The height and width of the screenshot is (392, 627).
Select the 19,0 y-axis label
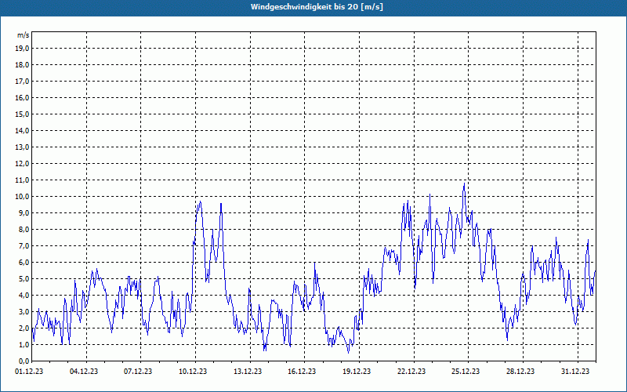pos(22,49)
